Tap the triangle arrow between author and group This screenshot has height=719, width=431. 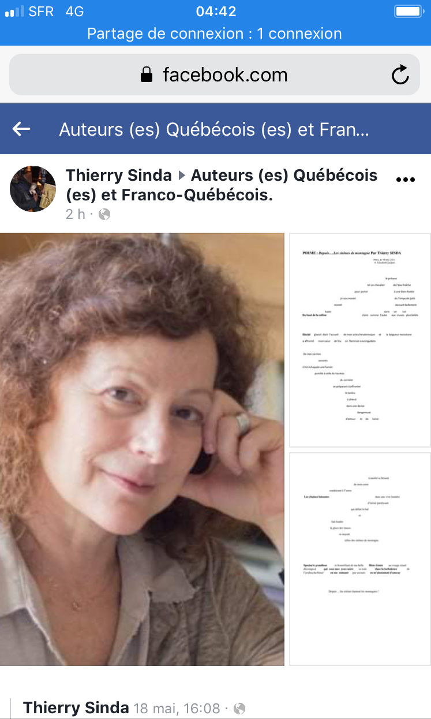(181, 176)
